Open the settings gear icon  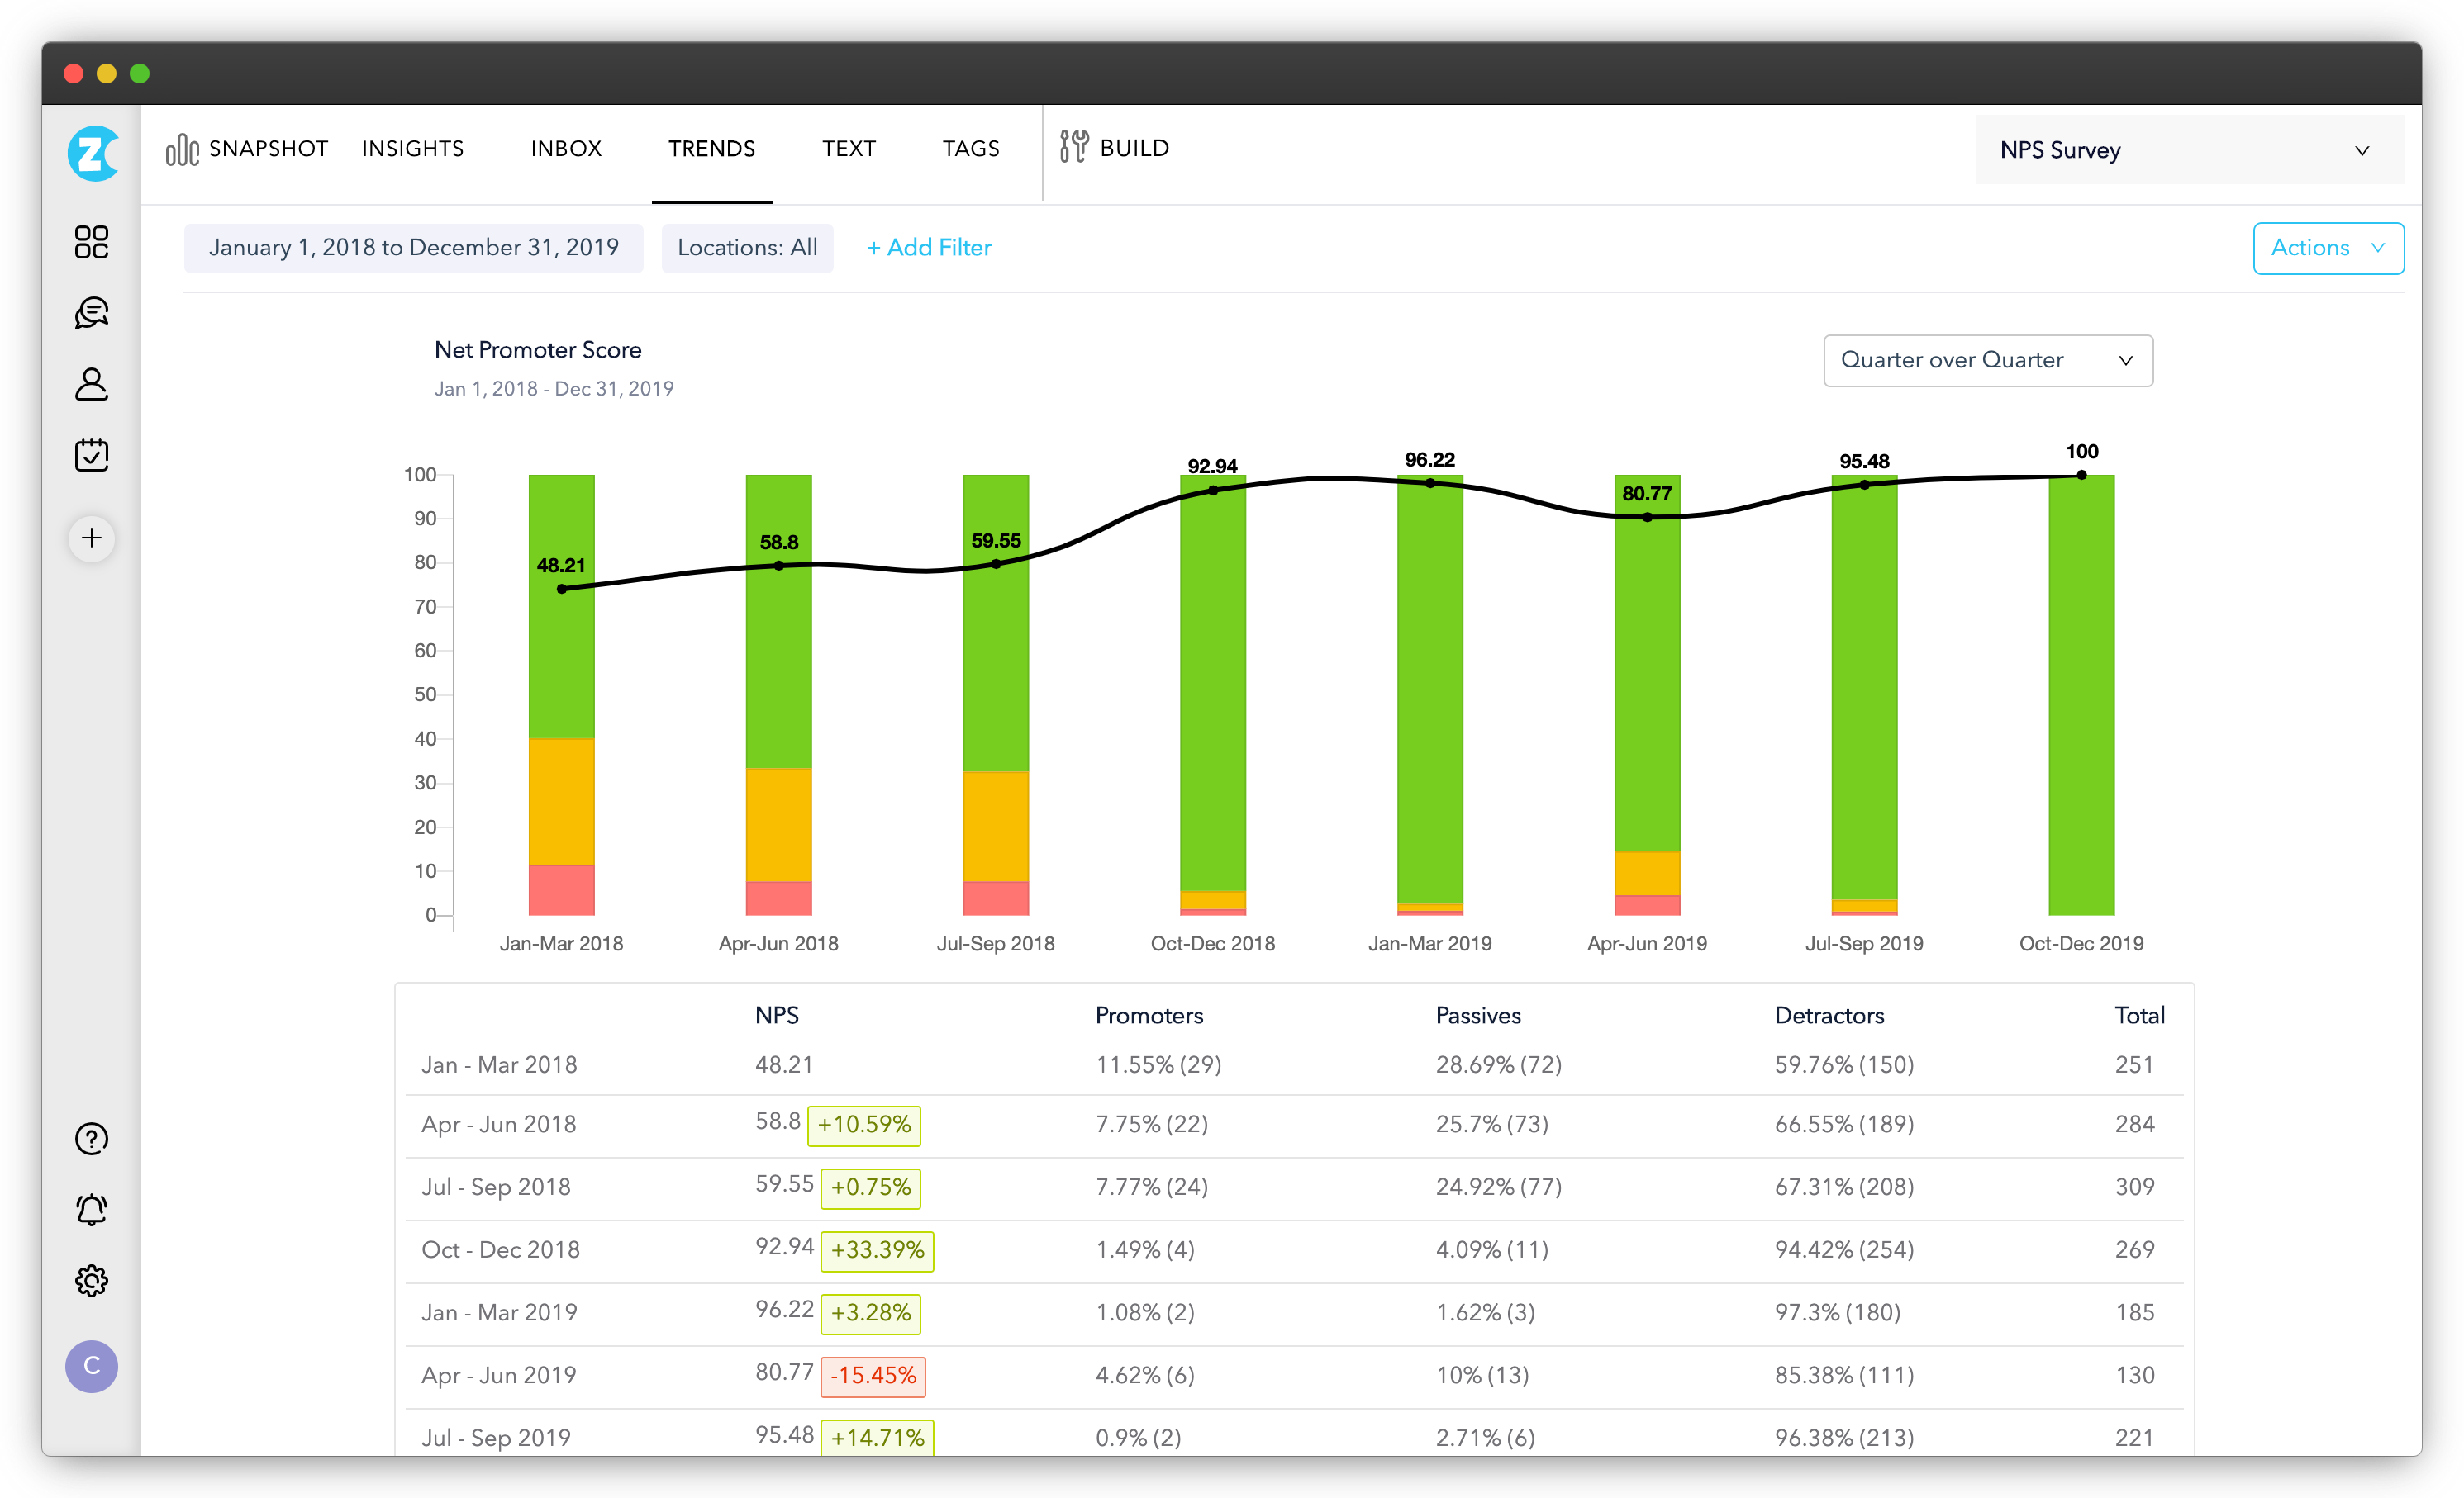(91, 1281)
